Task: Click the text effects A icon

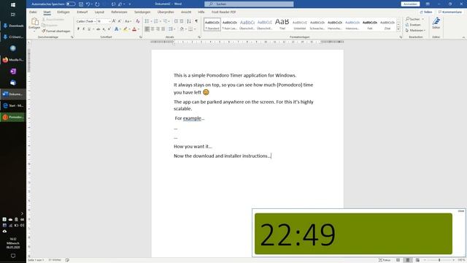Action: tap(116, 29)
